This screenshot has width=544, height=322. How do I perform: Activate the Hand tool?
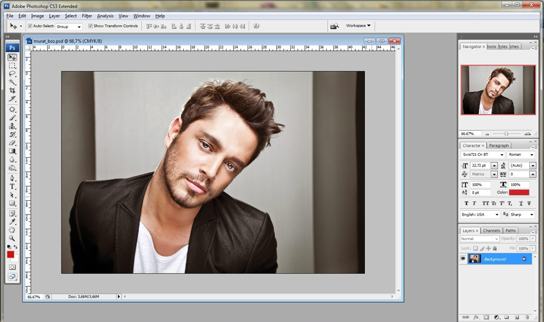(12, 230)
